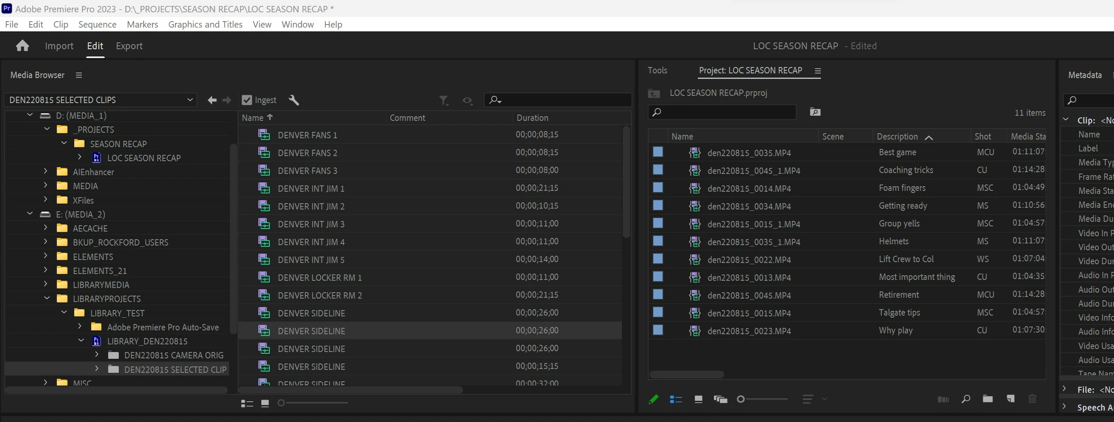Switch to the Tools tab
This screenshot has height=422, width=1114.
point(658,70)
